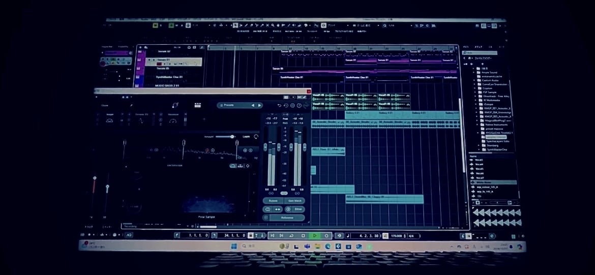
Task: Select the Sonare 01 track
Action: click(173, 62)
